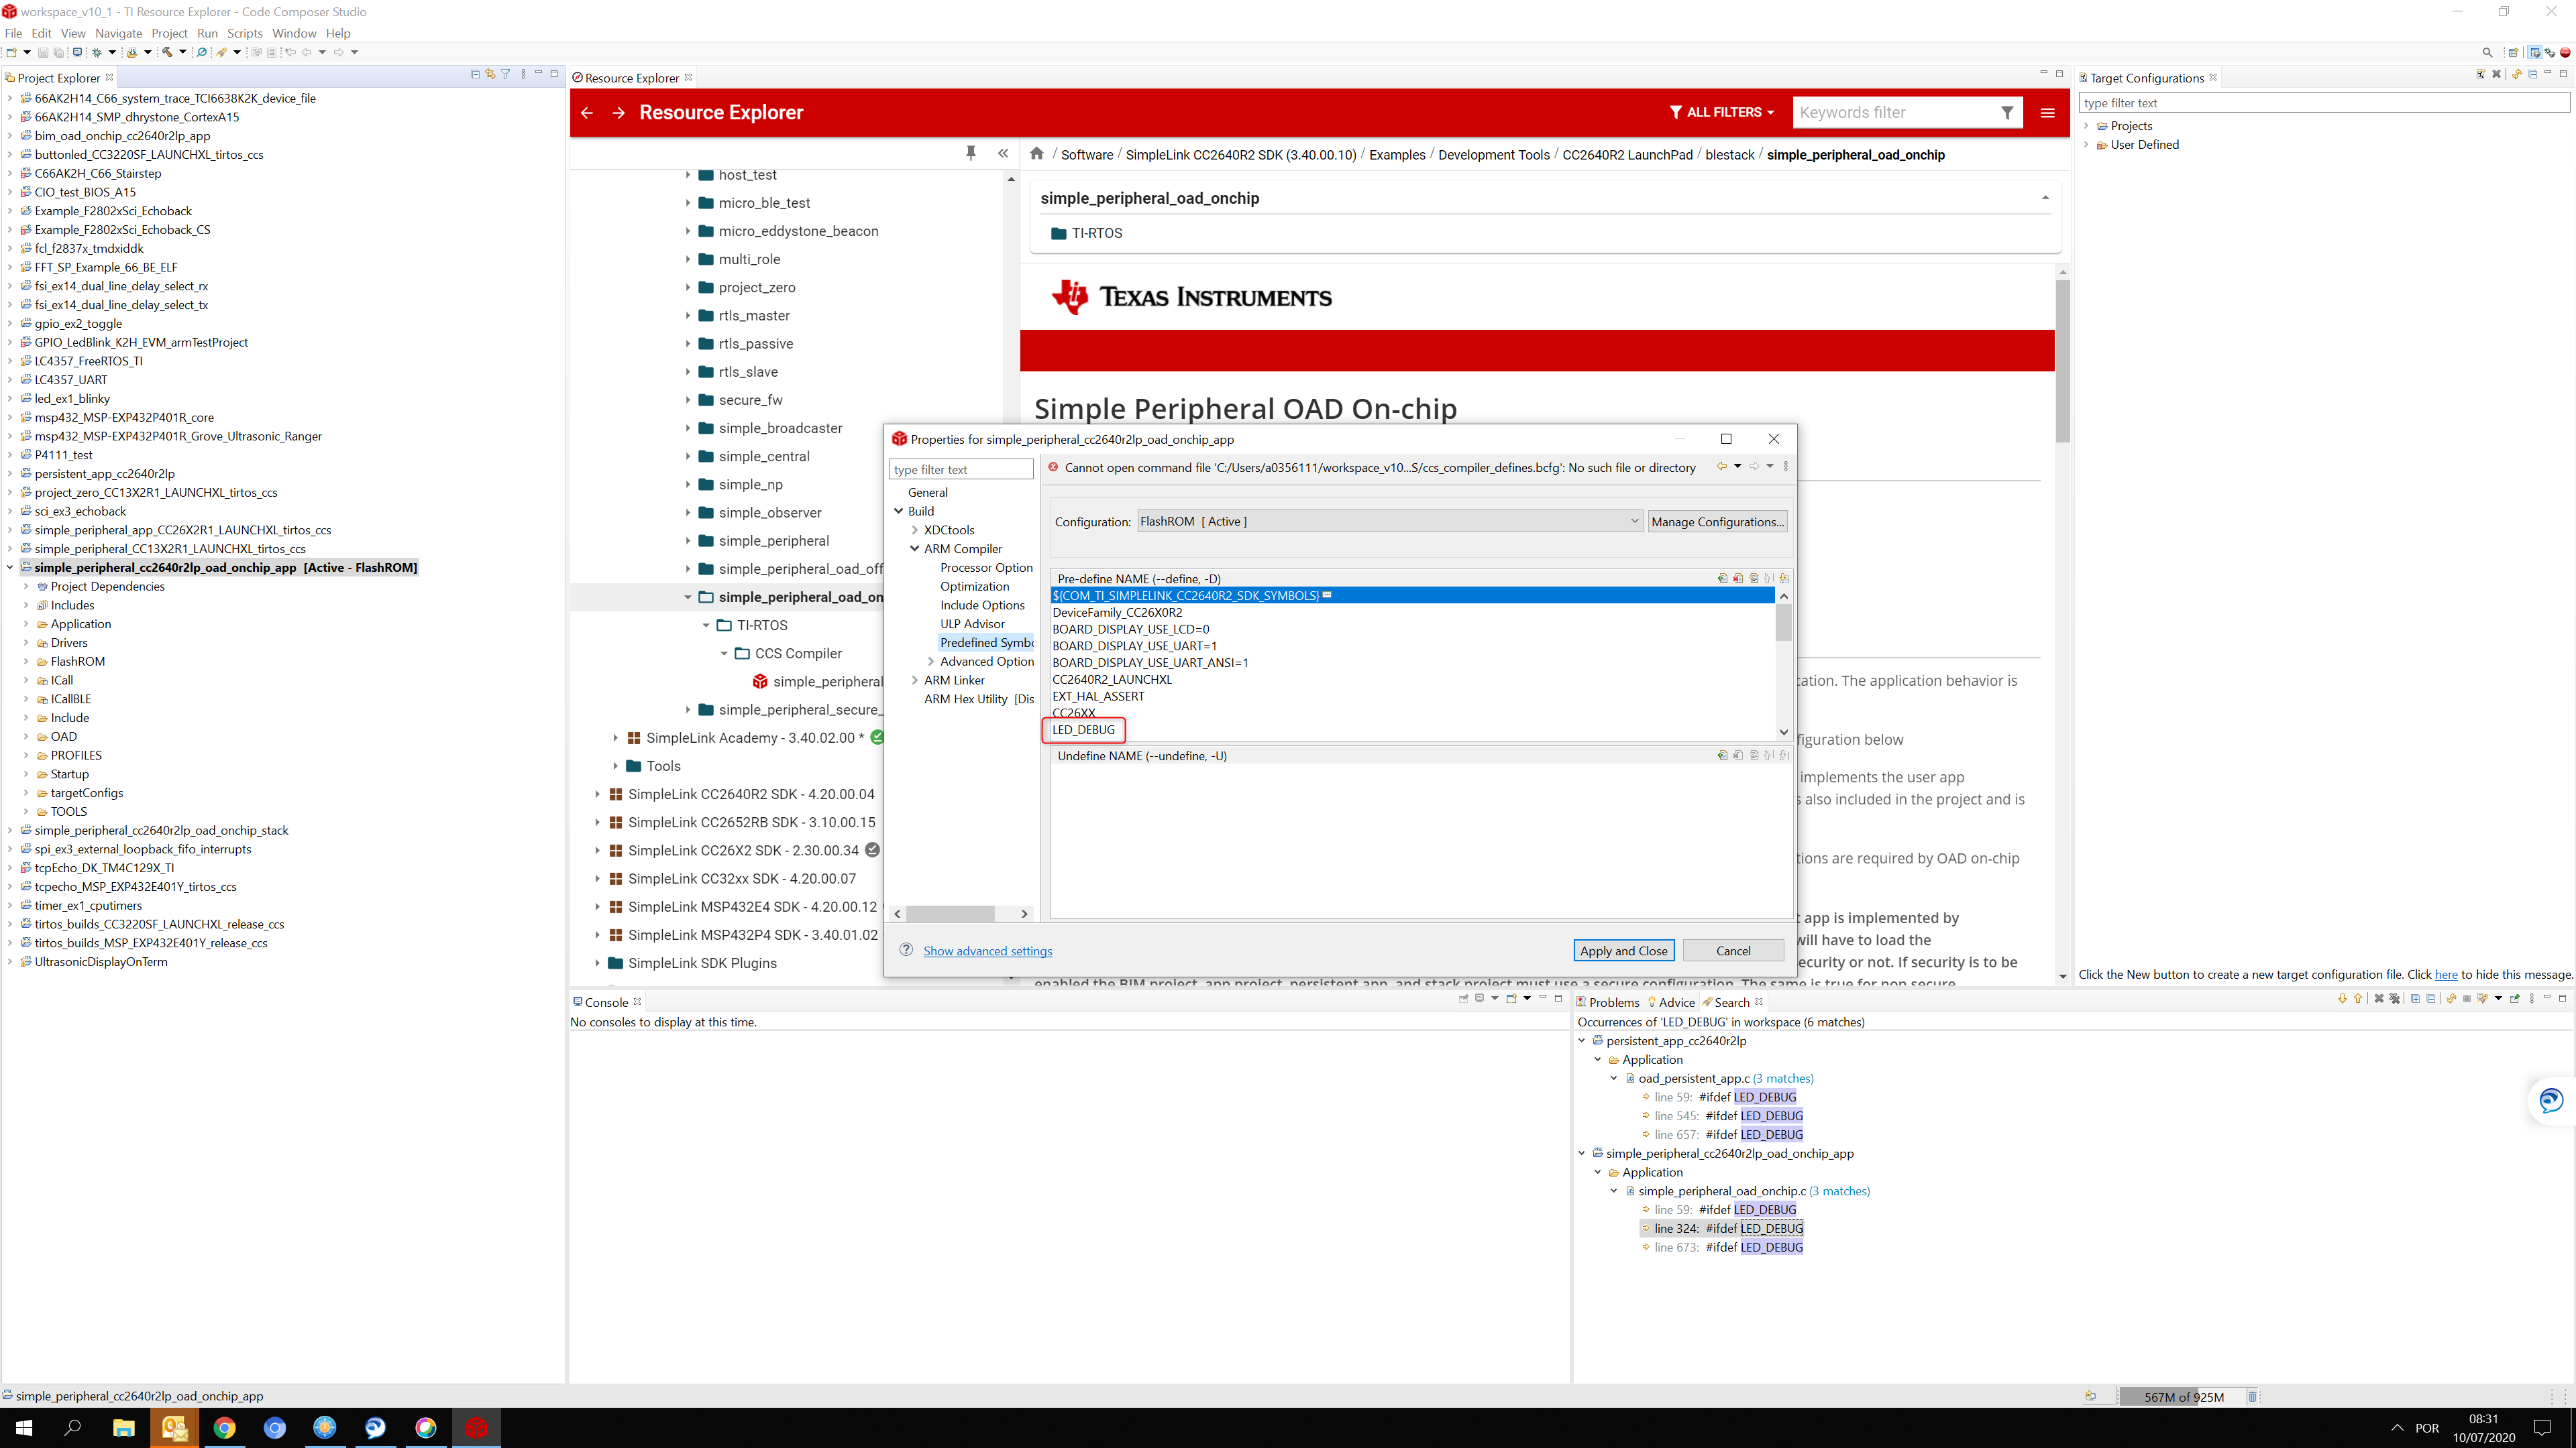Click the Search flashlight toolbar icon
This screenshot has height=1448, width=2576.
point(221,52)
